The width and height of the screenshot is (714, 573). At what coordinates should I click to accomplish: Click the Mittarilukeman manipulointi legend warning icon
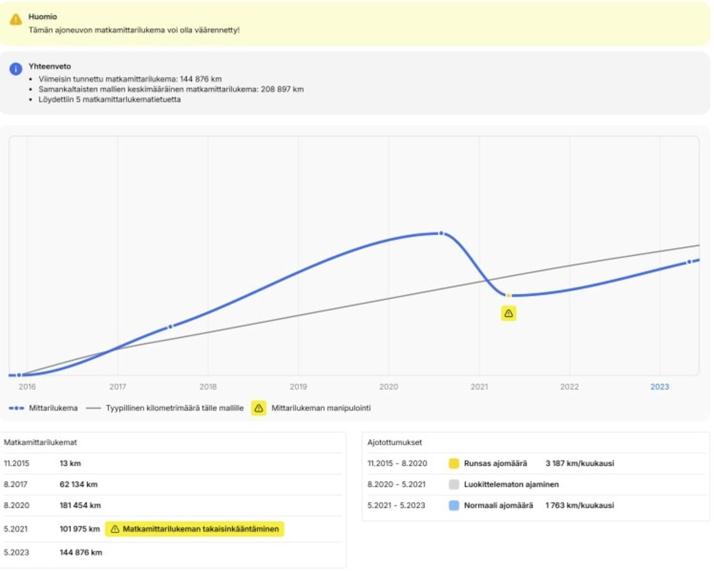[258, 408]
